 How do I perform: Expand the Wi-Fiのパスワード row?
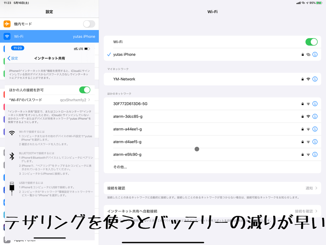pyautogui.click(x=49, y=100)
